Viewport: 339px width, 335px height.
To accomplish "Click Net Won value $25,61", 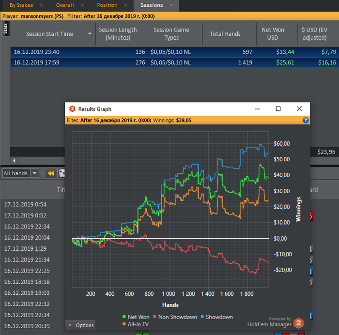I will [285, 62].
